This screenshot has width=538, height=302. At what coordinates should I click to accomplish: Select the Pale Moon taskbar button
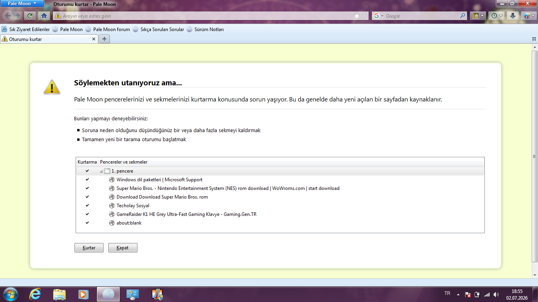(x=108, y=294)
